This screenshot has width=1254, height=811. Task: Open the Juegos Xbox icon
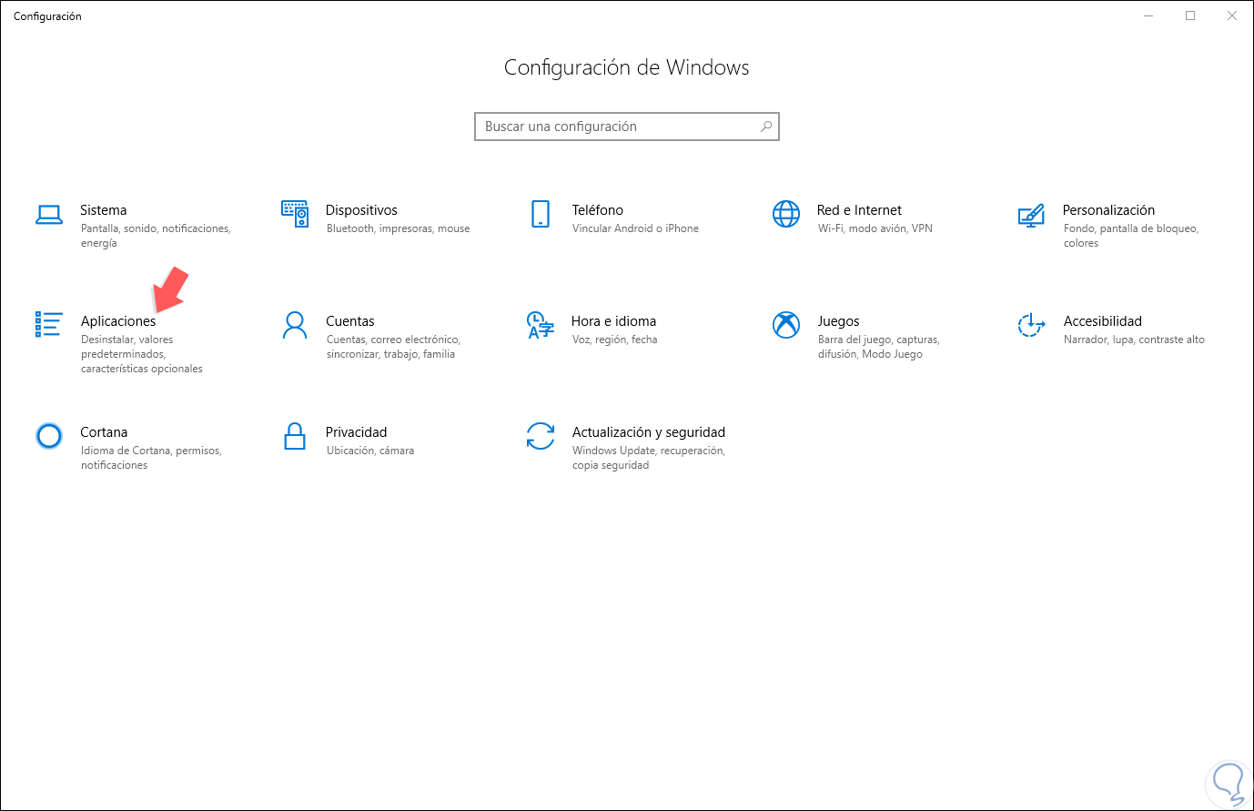pos(786,325)
